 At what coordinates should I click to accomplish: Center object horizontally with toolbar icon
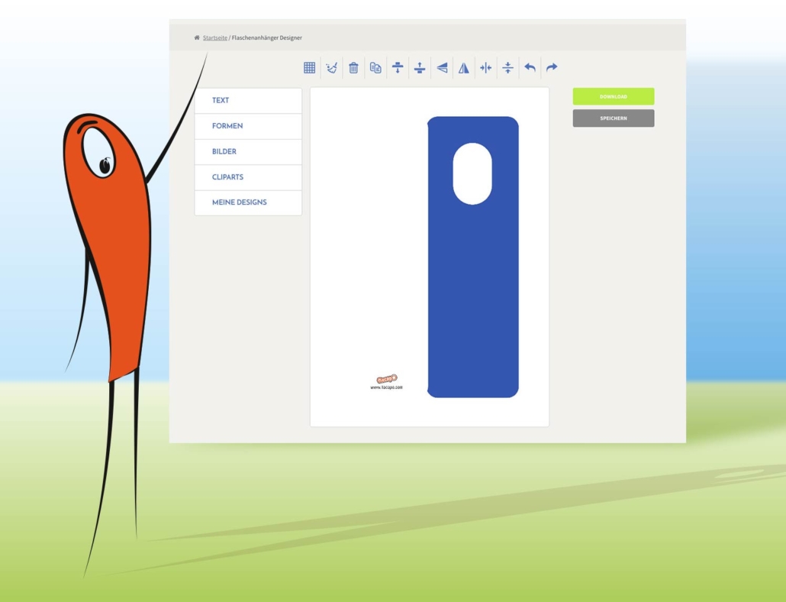point(486,68)
